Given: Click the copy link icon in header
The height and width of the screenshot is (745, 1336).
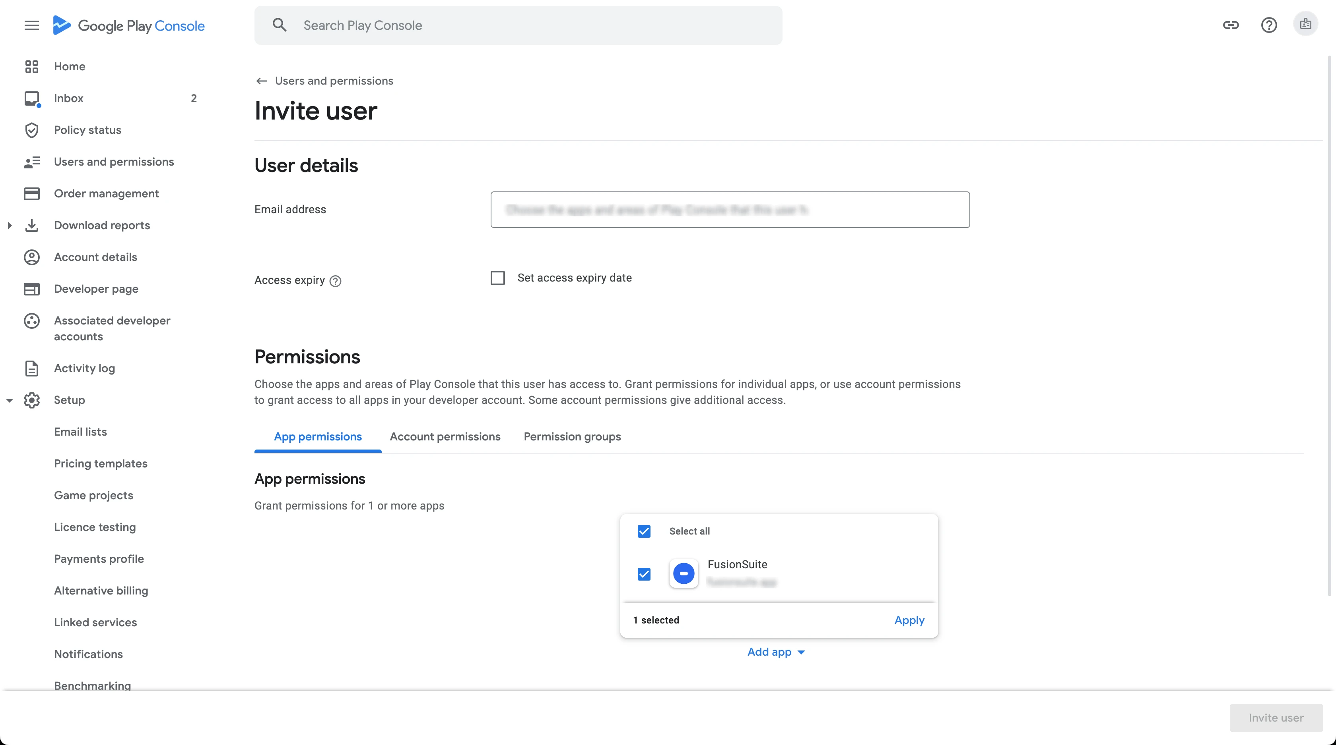Looking at the screenshot, I should (x=1231, y=25).
